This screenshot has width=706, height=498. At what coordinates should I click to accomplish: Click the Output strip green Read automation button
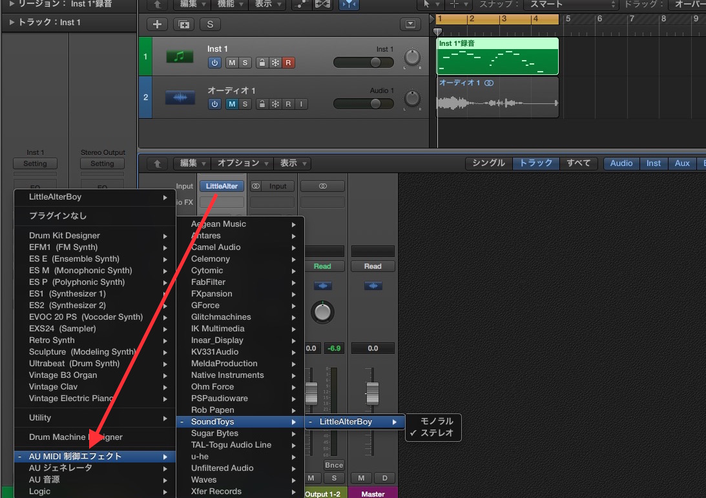click(322, 266)
